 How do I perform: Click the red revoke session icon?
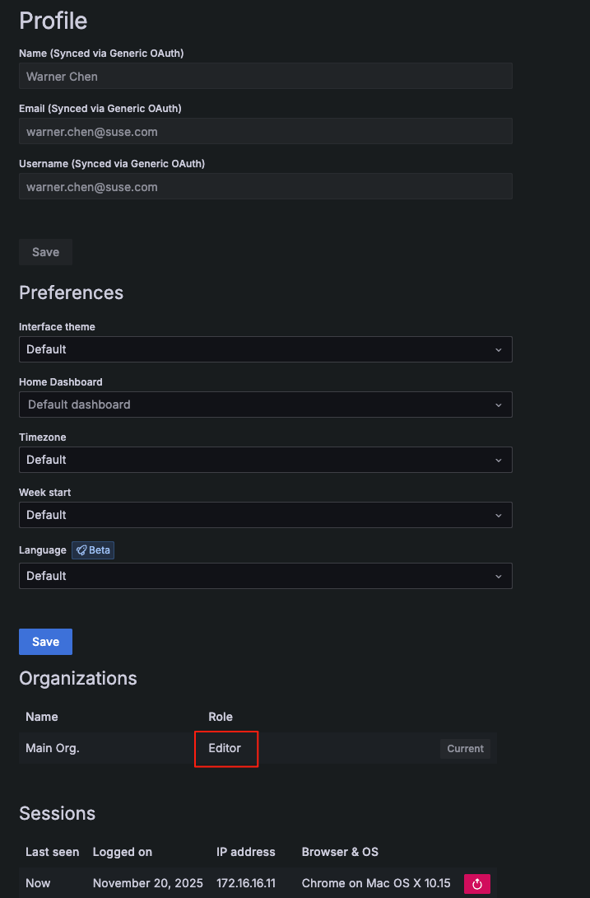point(476,884)
